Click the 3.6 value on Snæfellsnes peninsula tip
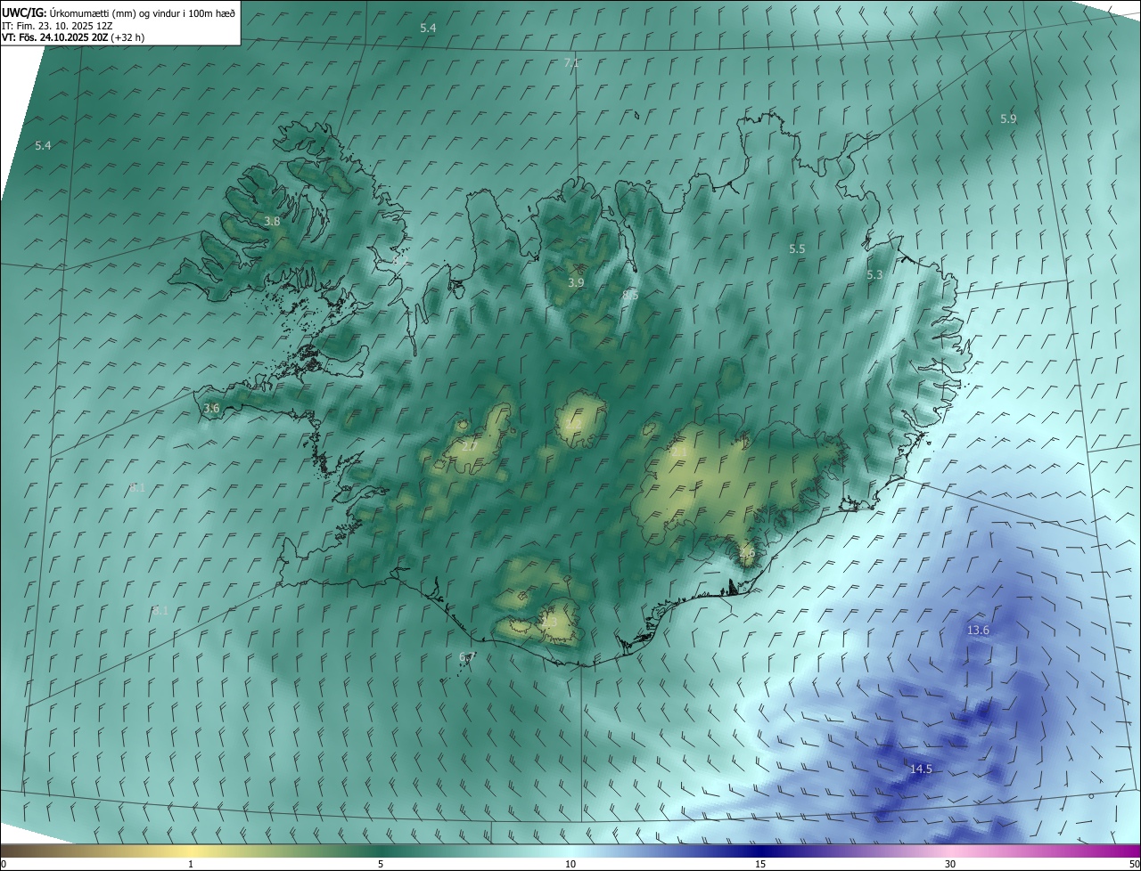The width and height of the screenshot is (1141, 871). click(211, 408)
